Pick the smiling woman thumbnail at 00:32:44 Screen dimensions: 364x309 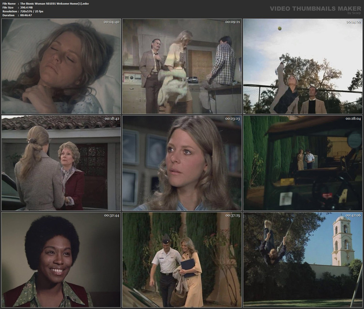[61, 260]
